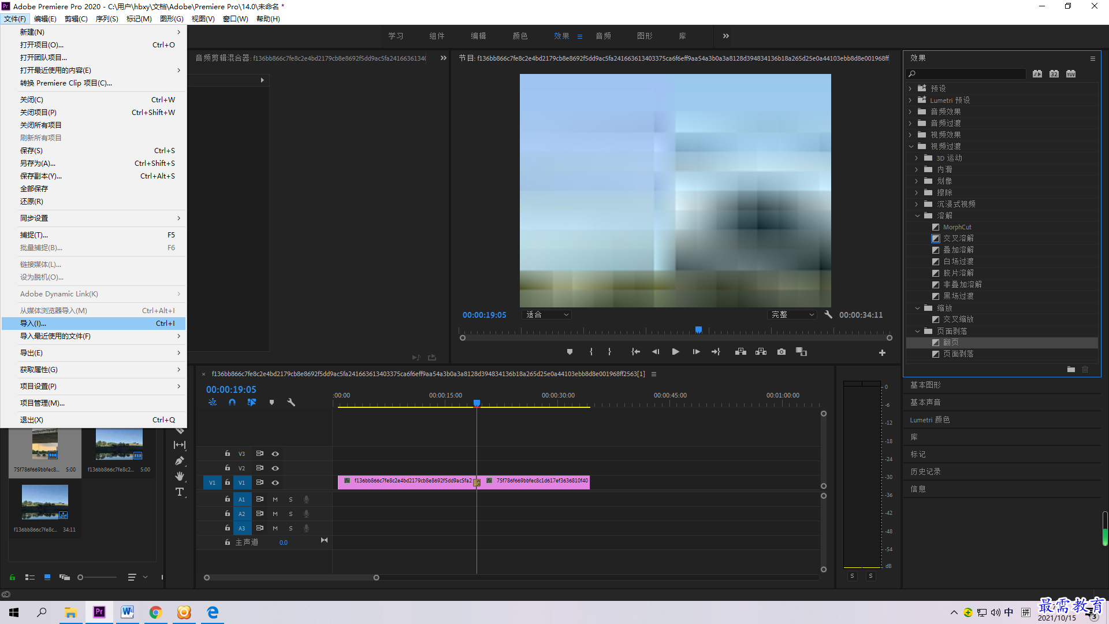The width and height of the screenshot is (1109, 624).
Task: Mute audio track A3
Action: tap(275, 528)
